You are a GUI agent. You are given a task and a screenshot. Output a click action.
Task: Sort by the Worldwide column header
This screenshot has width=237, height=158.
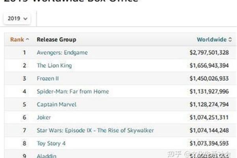212,39
